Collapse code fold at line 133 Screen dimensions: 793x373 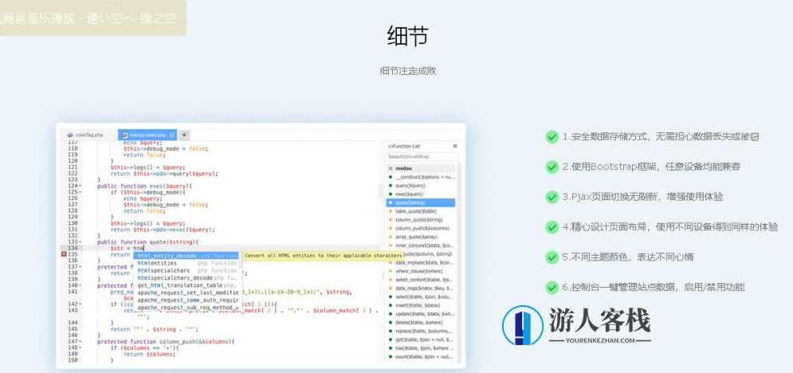point(80,242)
